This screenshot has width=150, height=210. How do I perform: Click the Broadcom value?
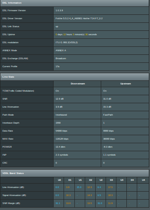click(x=61, y=58)
